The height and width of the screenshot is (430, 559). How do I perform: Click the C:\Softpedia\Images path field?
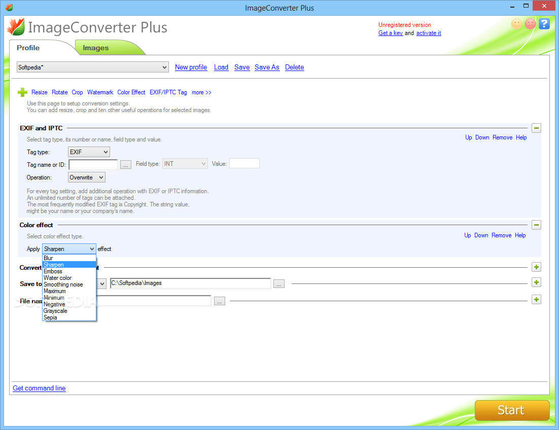tap(190, 283)
